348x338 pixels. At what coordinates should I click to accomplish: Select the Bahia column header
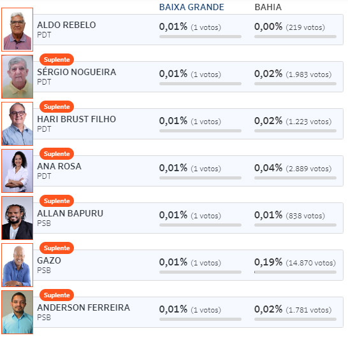coord(268,7)
